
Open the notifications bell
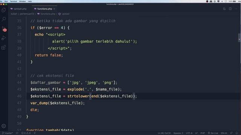237,133
